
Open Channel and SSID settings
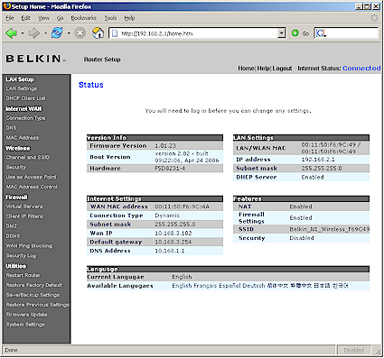(28, 157)
